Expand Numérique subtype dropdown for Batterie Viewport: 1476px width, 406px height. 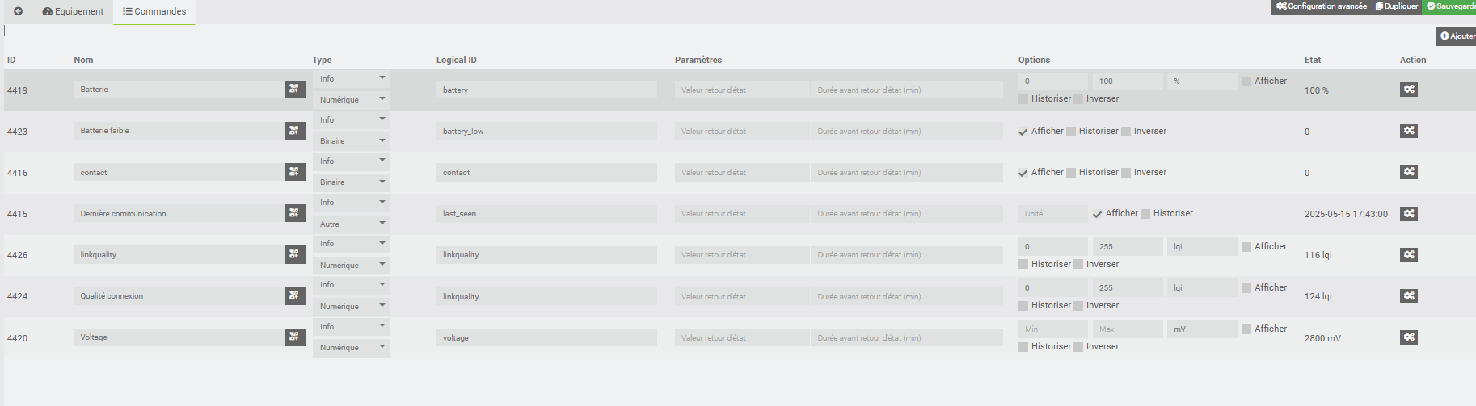(x=352, y=100)
